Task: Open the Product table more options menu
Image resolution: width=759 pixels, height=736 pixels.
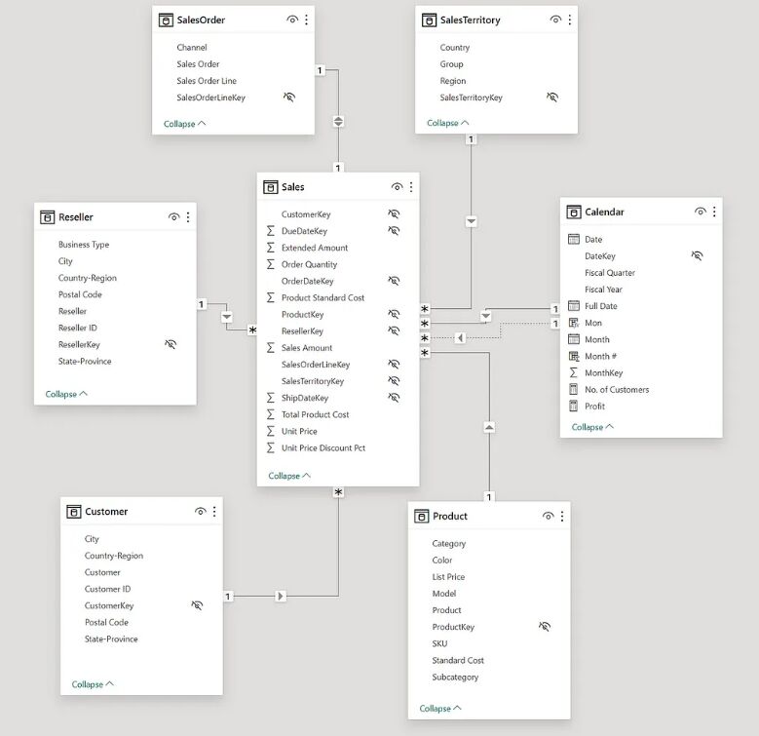Action: [562, 516]
